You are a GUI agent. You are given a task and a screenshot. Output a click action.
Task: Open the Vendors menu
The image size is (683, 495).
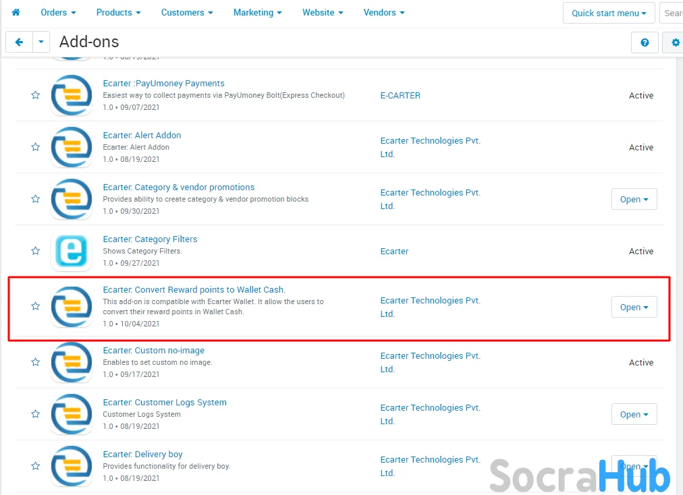(x=384, y=12)
